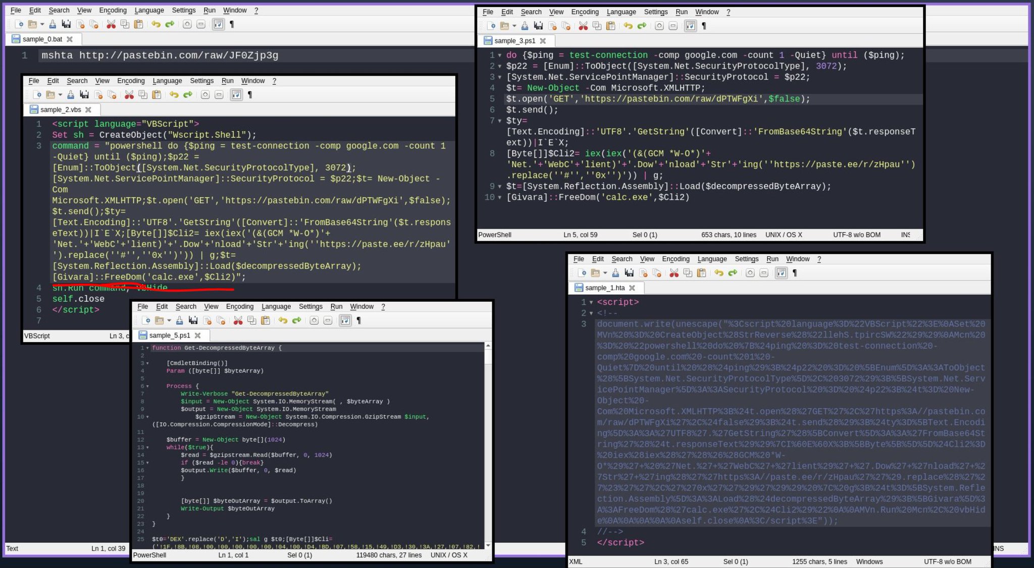Click Cut scissors icon in sample_2.vbs window
Screen dimensions: 1034x568
129,95
